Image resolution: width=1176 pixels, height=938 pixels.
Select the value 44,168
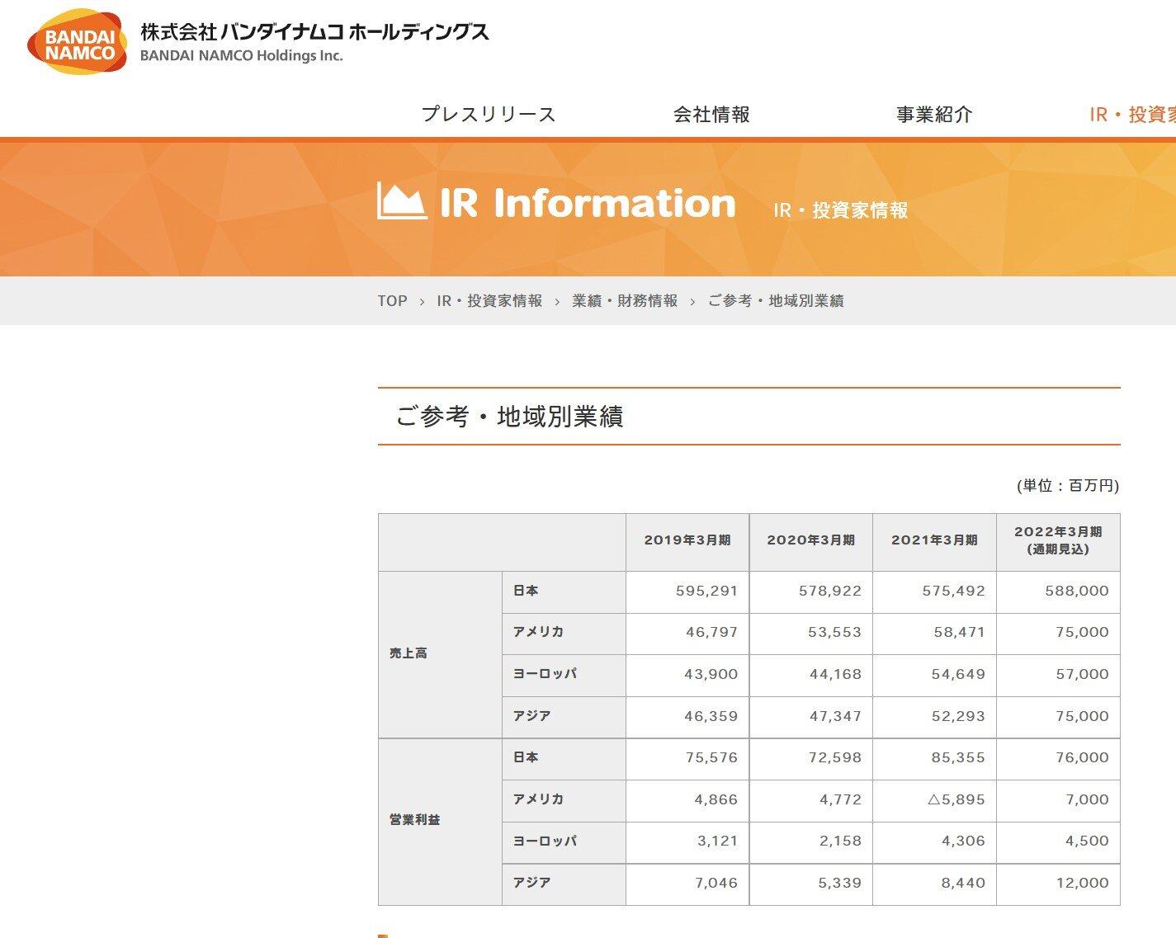(835, 675)
